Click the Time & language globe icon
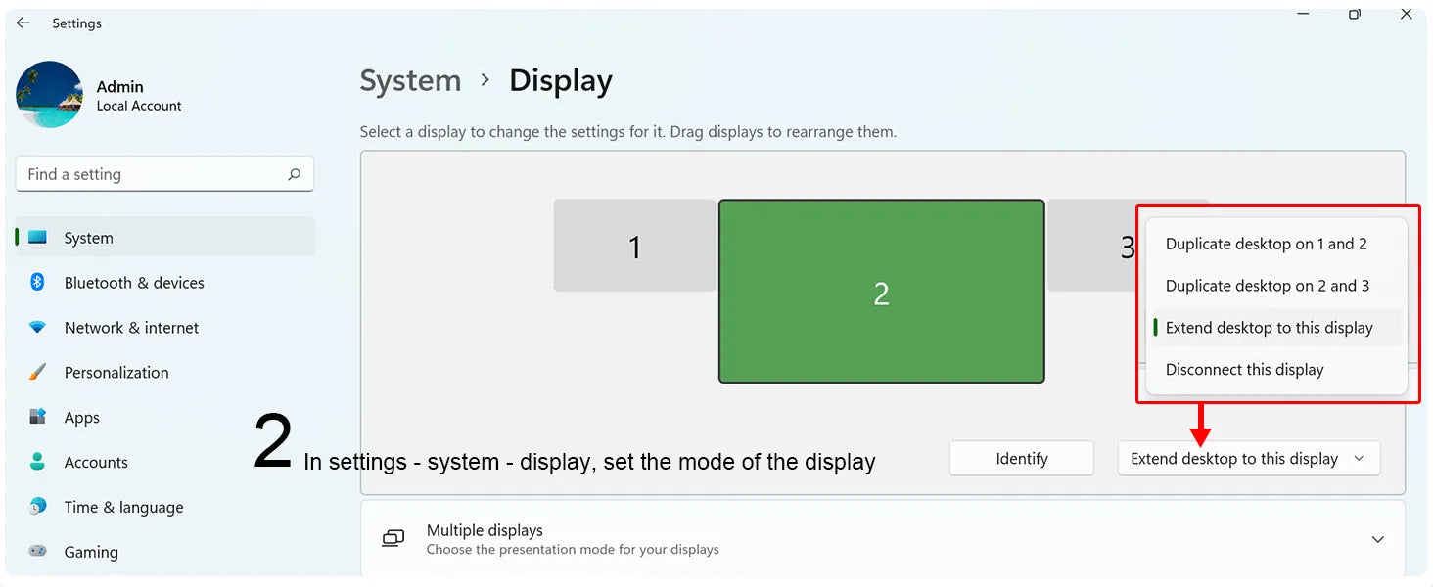This screenshot has height=587, width=1433. pos(38,507)
